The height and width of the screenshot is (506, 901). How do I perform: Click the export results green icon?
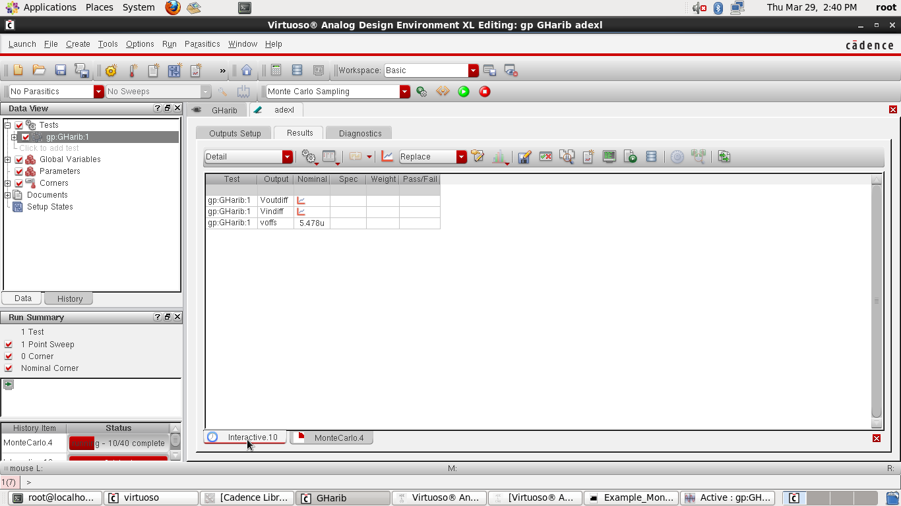(x=724, y=157)
